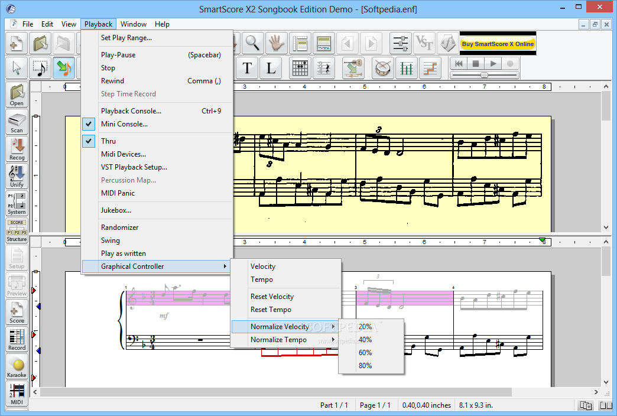Image resolution: width=617 pixels, height=416 pixels.
Task: Select the hand pan tool
Action: [276, 43]
